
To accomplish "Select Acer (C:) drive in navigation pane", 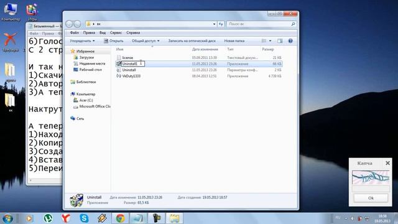I will pyautogui.click(x=86, y=100).
